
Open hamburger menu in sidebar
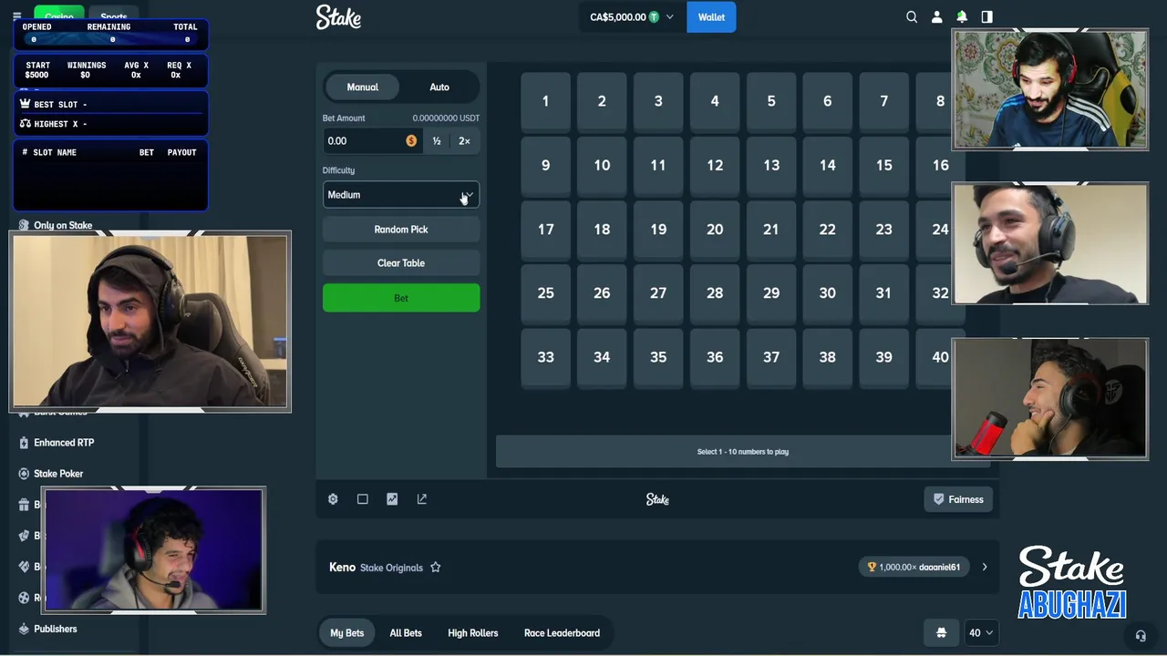pos(16,16)
